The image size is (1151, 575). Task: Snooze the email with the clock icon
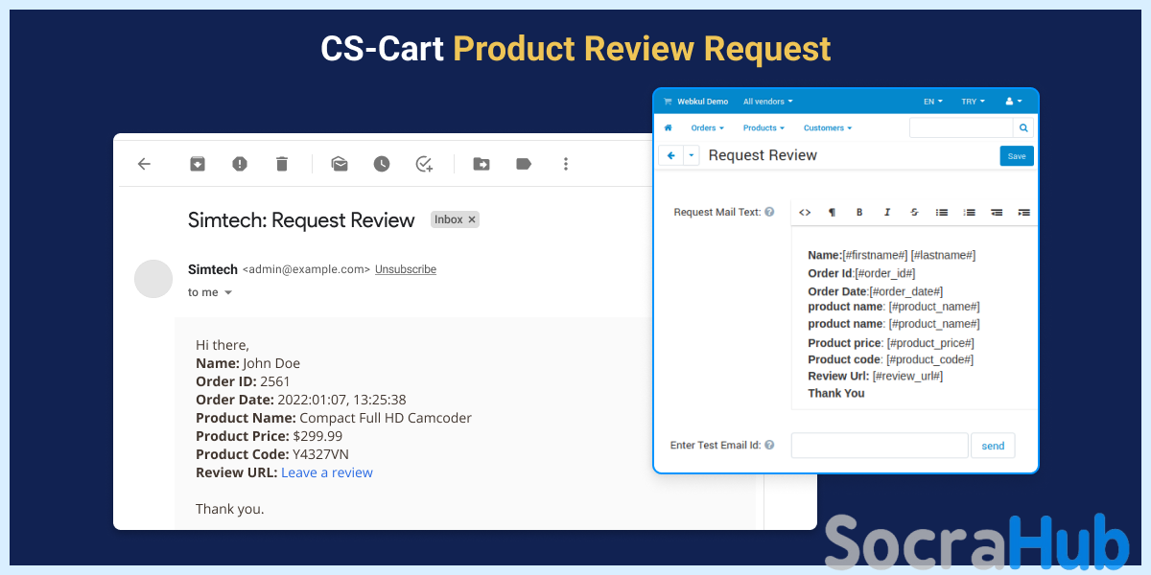pyautogui.click(x=382, y=164)
